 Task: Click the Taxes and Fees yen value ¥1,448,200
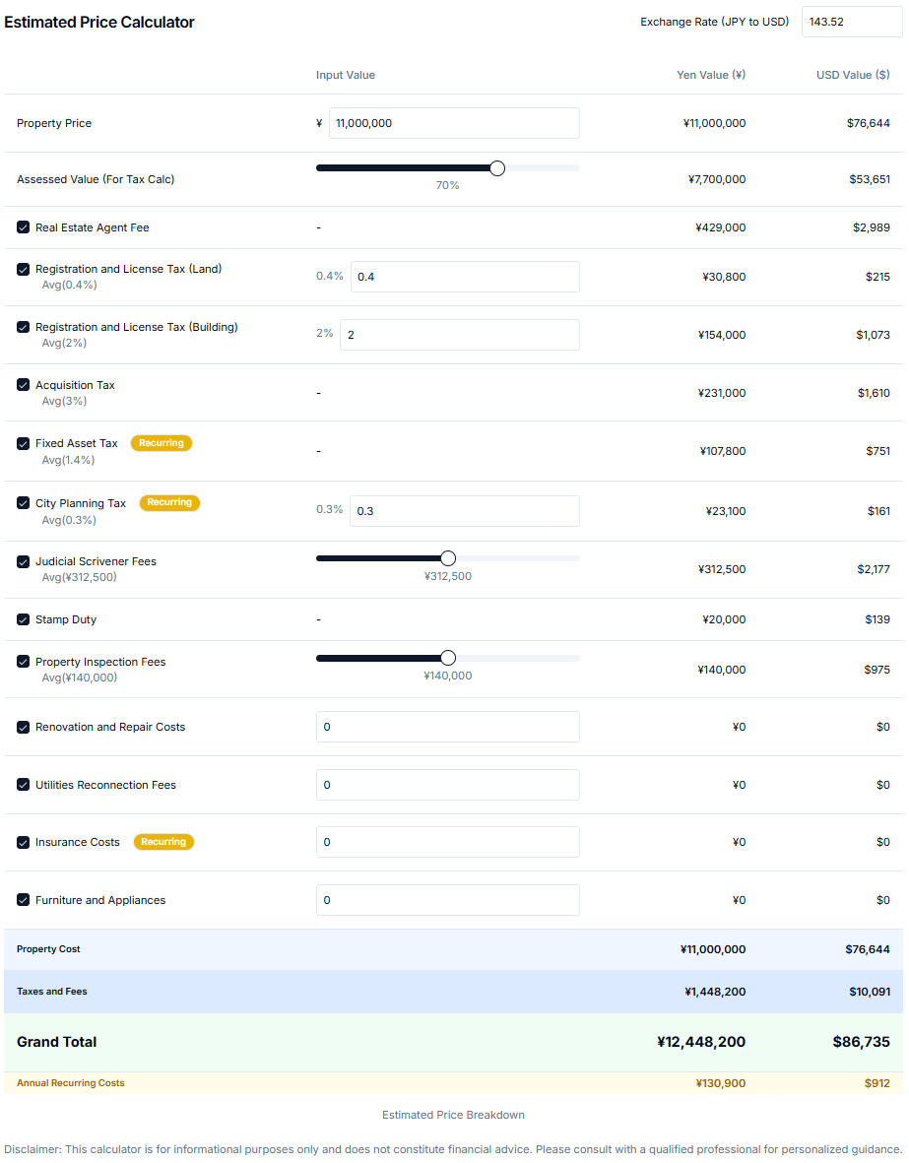(x=715, y=992)
